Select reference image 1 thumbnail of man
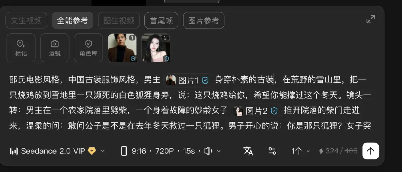 (122, 48)
